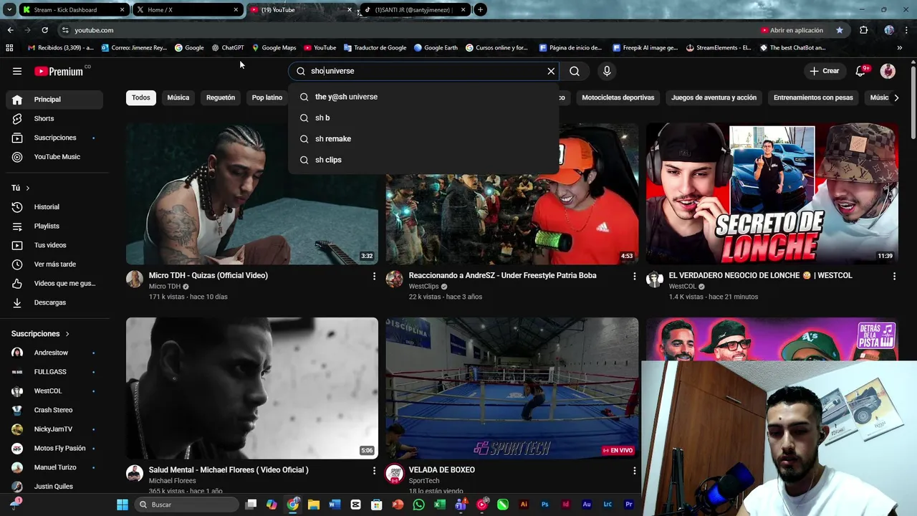Clear the search box with the X
The width and height of the screenshot is (917, 516).
pyautogui.click(x=551, y=71)
